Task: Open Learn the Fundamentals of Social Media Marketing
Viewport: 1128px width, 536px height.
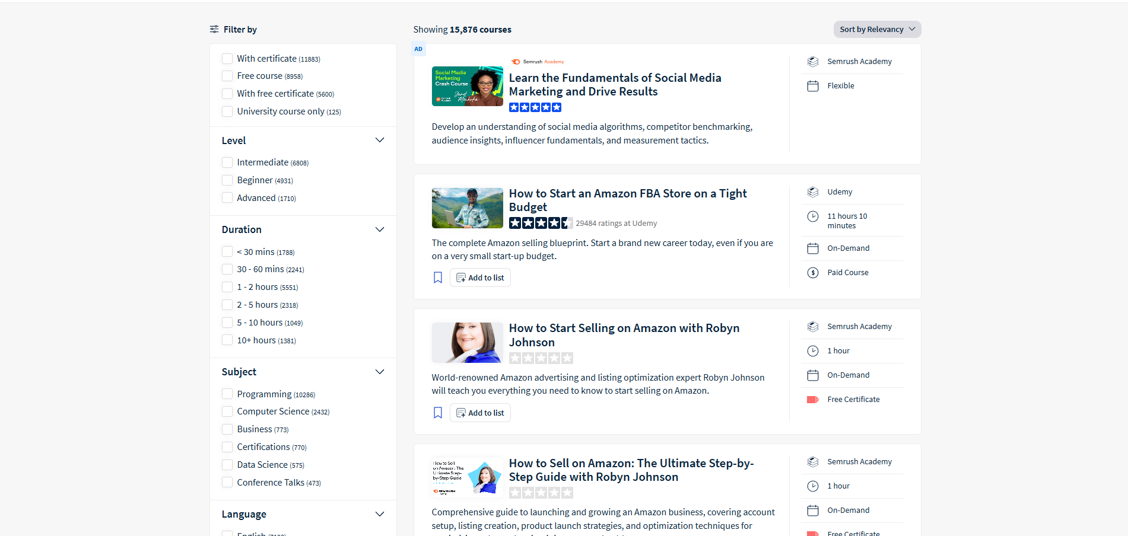Action: tap(615, 85)
